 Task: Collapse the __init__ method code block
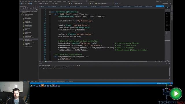click(x=50, y=14)
